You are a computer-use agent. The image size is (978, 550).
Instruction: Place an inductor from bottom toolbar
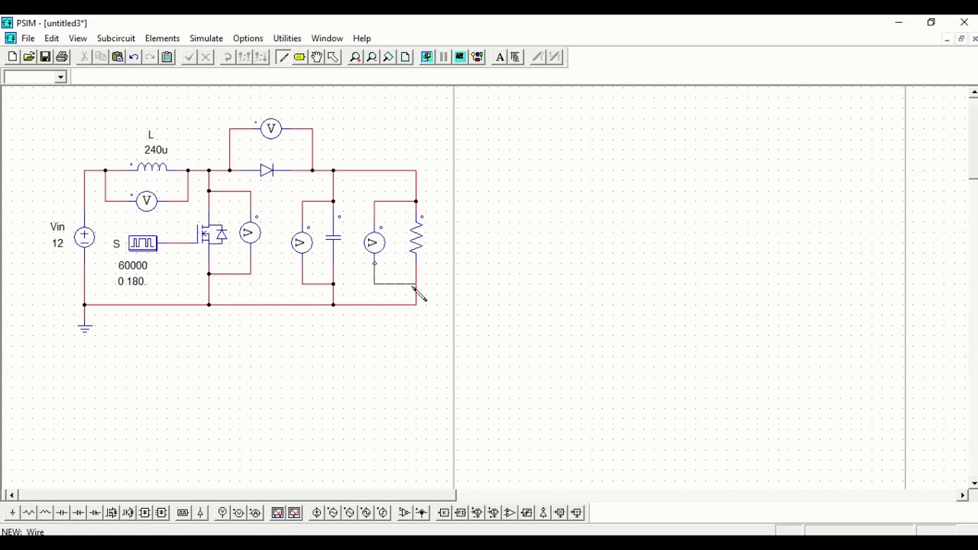pos(46,513)
